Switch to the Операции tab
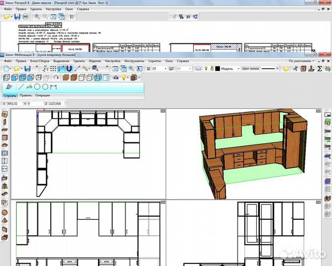Viewport: 332px width, 266px height. tap(42, 96)
